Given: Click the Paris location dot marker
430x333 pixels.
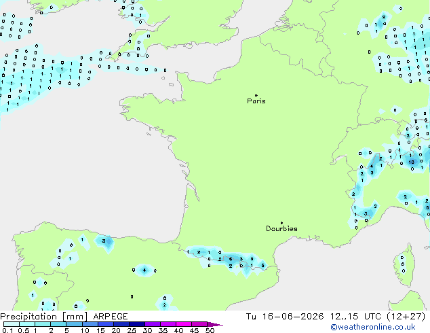Looking at the screenshot, I should click(256, 95).
